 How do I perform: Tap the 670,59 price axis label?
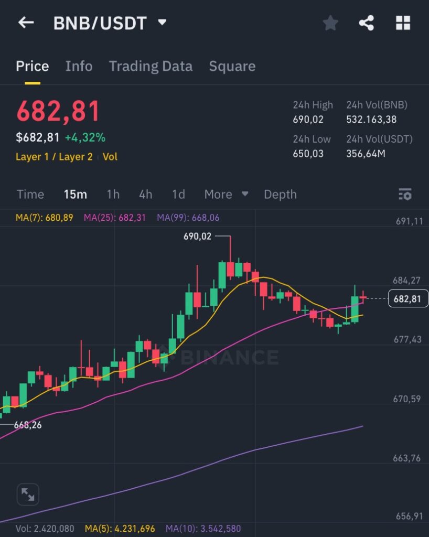pyautogui.click(x=407, y=399)
